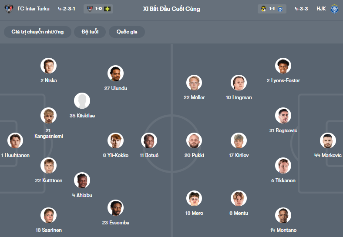Toggle the Giá trị chuyển nhượng filter
Image resolution: width=343 pixels, height=237 pixels.
[x=37, y=32]
